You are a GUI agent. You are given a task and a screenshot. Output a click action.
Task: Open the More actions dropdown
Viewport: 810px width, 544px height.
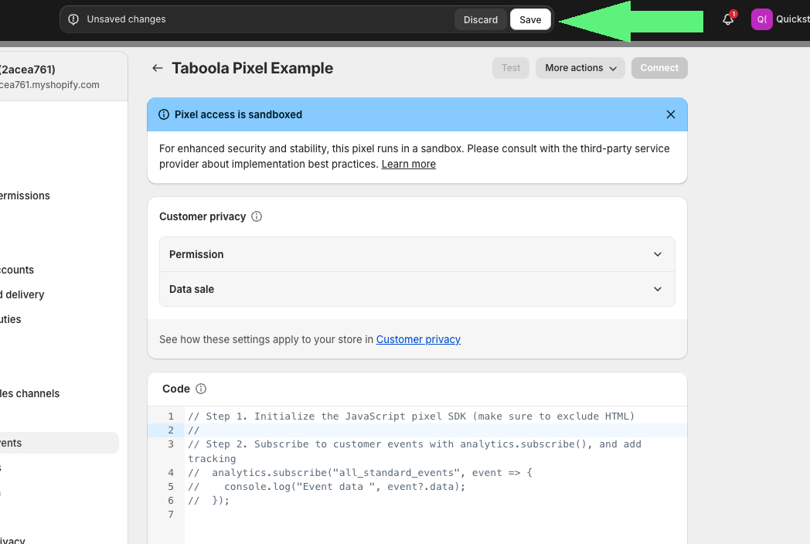[580, 68]
